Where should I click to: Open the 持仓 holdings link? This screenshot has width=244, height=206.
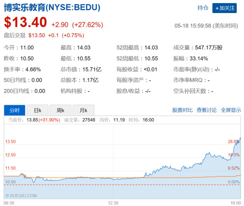pyautogui.click(x=203, y=8)
